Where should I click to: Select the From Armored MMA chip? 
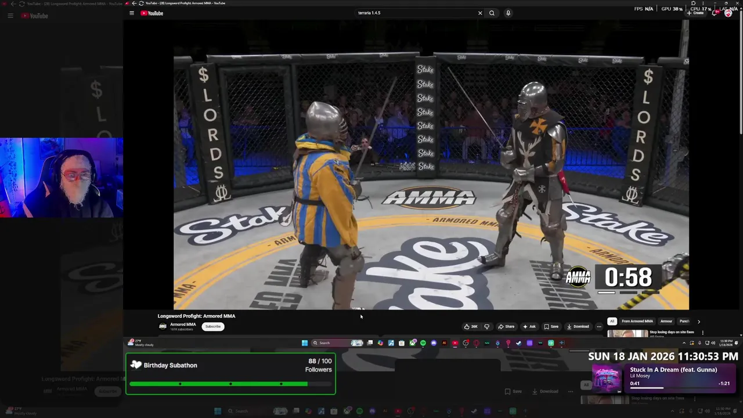(x=637, y=321)
